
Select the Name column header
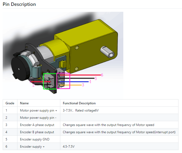pyautogui.click(x=39, y=103)
